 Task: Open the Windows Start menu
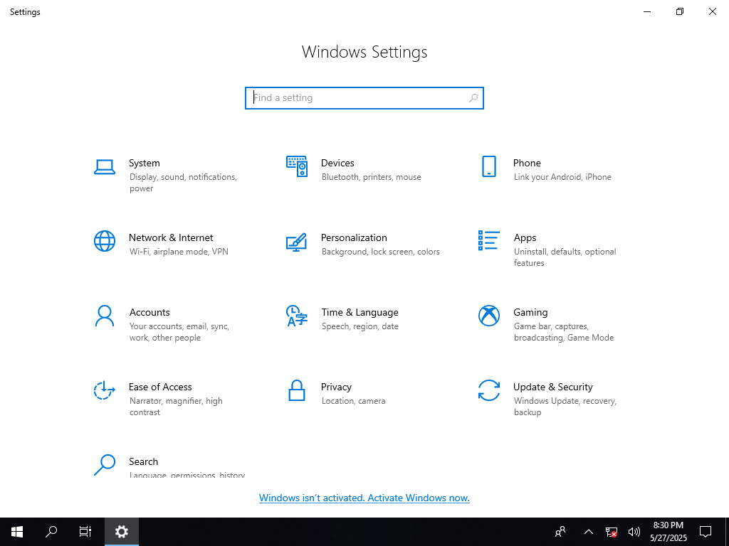(17, 532)
